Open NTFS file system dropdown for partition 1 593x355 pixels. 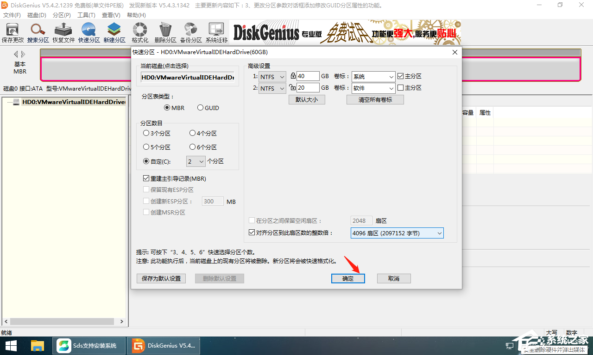pyautogui.click(x=272, y=76)
